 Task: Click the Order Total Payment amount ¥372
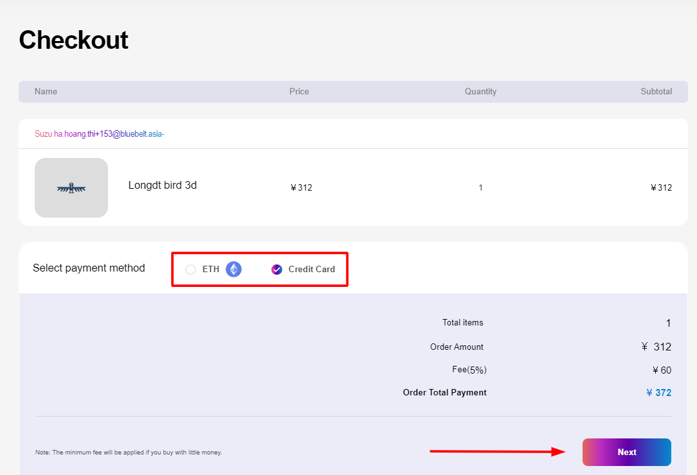point(658,392)
